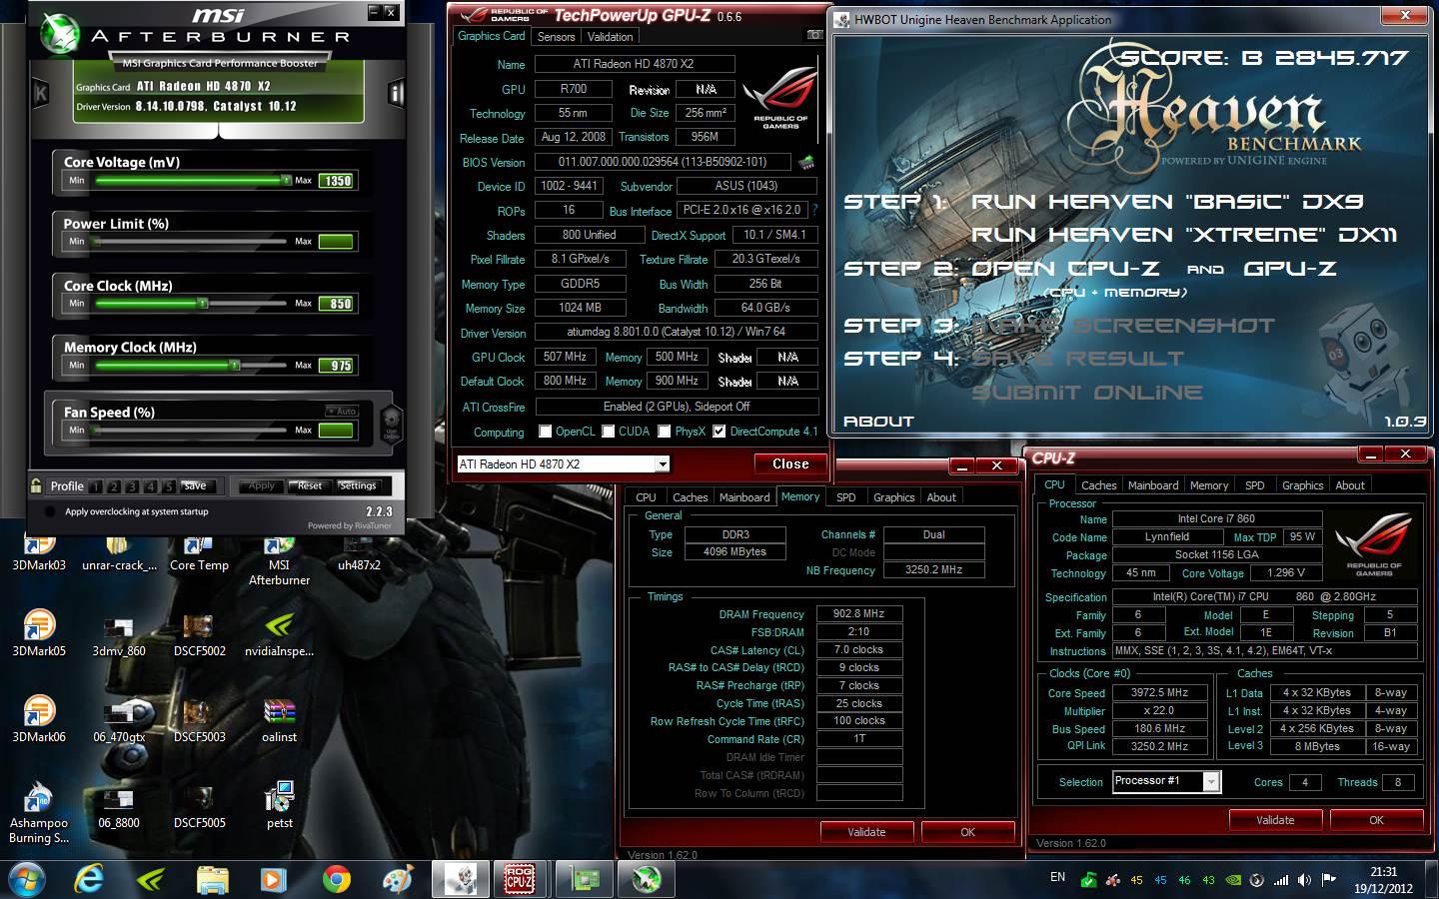Viewport: 1439px width, 899px height.
Task: Enable Apply overclocking at system startup
Action: click(50, 511)
